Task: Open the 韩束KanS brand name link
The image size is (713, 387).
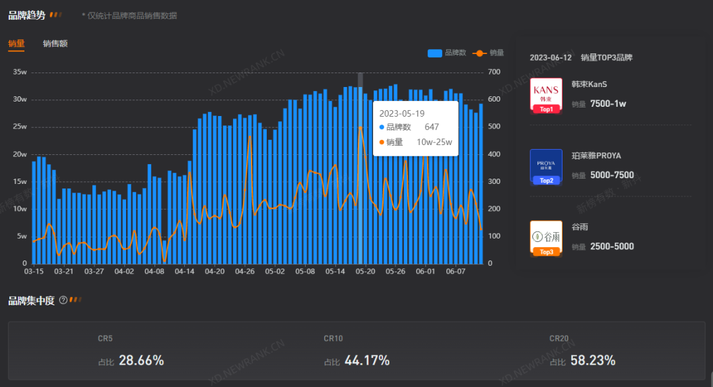Action: click(x=589, y=84)
